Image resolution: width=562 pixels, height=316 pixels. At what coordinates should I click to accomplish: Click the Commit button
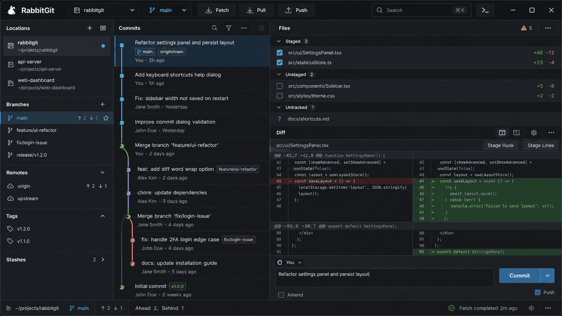(x=520, y=276)
